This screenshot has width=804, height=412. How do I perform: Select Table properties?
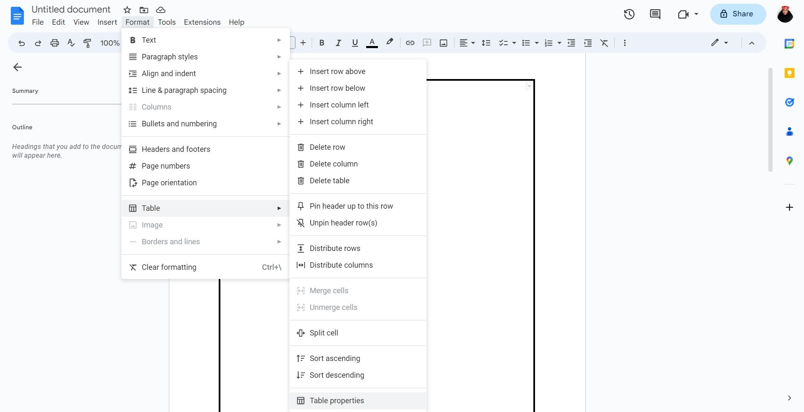click(x=336, y=400)
